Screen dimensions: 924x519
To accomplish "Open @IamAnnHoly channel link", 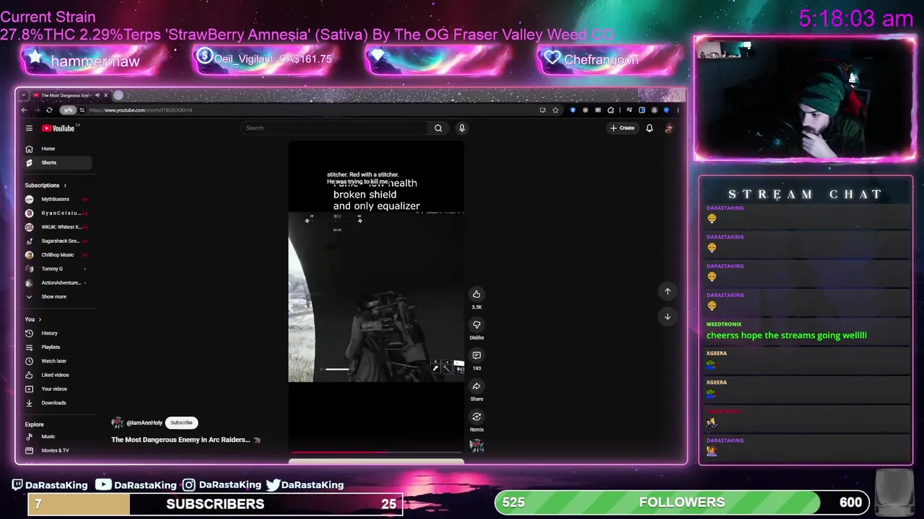I will click(144, 423).
